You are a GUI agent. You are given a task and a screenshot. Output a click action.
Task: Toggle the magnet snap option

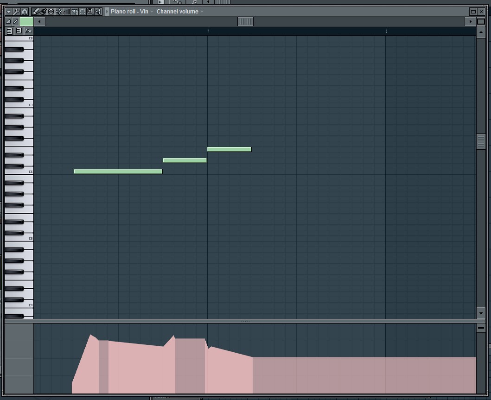point(25,12)
